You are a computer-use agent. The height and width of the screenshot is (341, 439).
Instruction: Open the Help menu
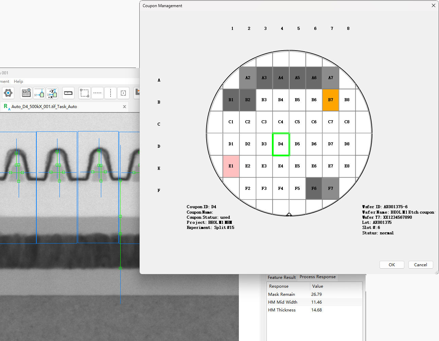pos(18,82)
